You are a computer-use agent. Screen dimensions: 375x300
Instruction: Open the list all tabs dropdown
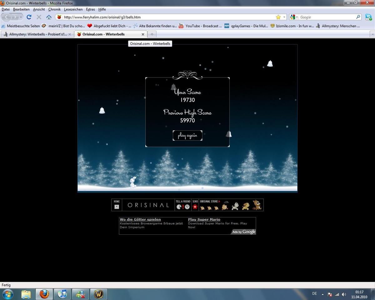[372, 34]
